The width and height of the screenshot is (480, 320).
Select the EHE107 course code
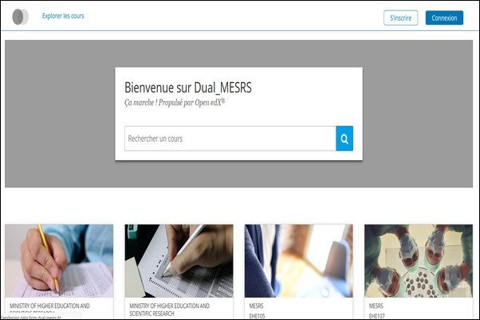pos(377,316)
